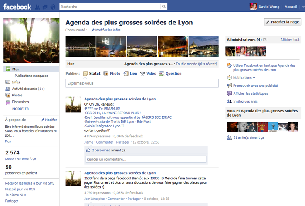Click the Promouvoir megaphone icon
This screenshot has width=305, height=206.
point(230,85)
